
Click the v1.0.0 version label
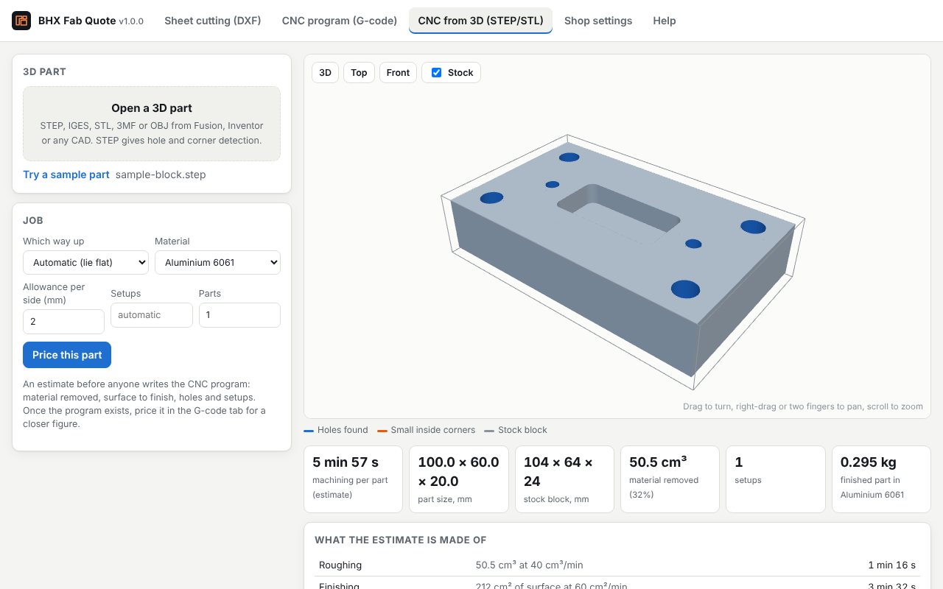(131, 21)
